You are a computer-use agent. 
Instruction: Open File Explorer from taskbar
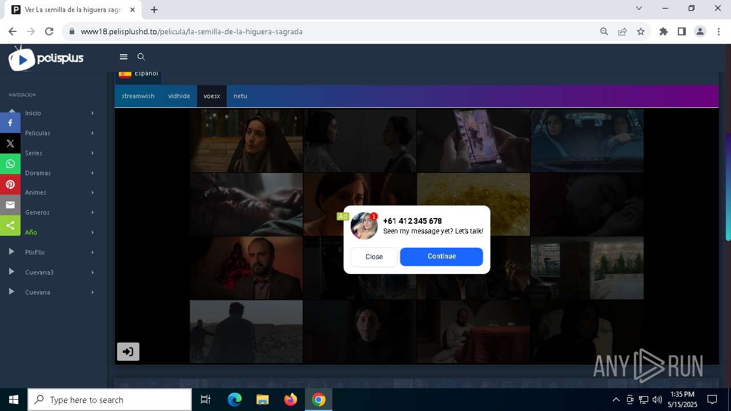[262, 400]
